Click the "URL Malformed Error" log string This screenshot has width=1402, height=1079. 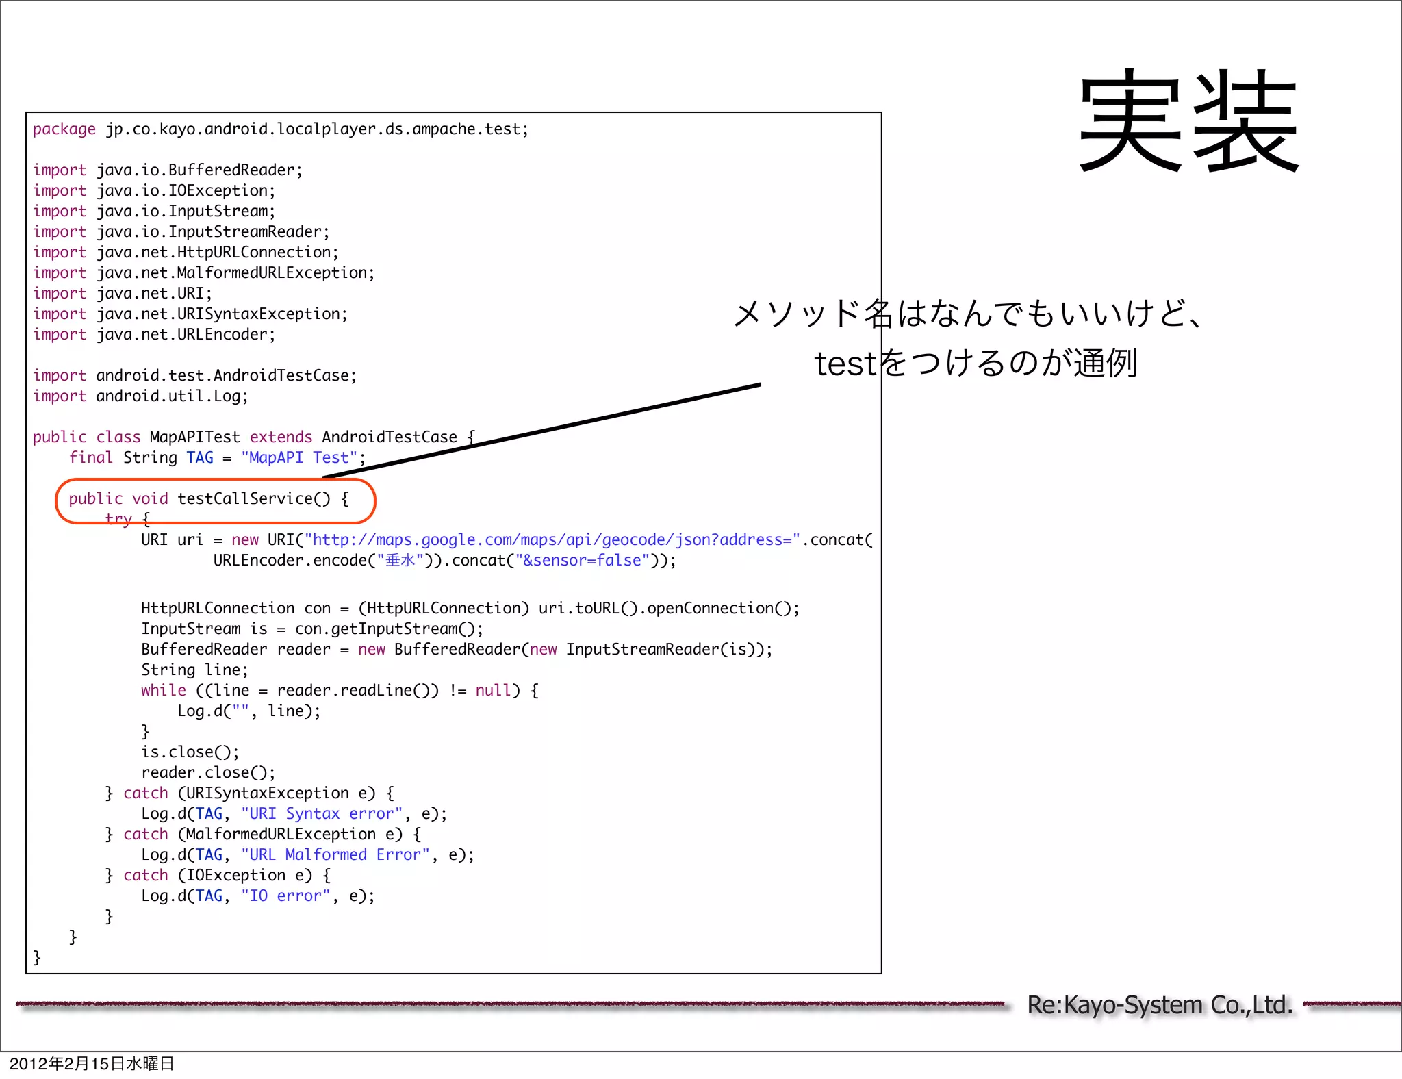tap(335, 855)
